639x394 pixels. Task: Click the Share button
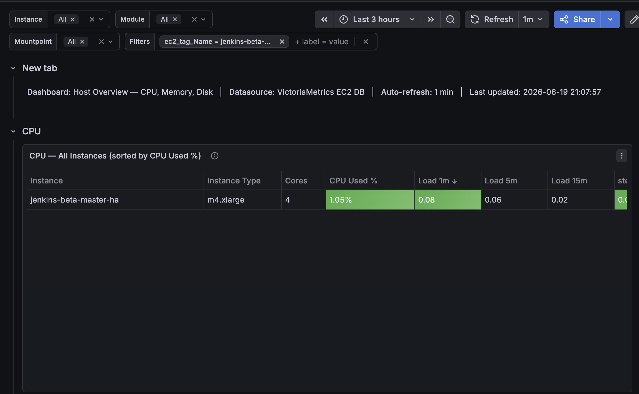[577, 19]
